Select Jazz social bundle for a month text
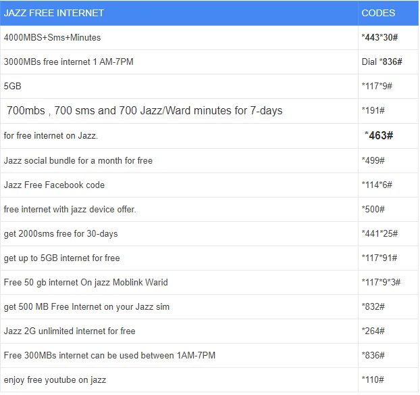Screen dimensions: 420x395 78,161
